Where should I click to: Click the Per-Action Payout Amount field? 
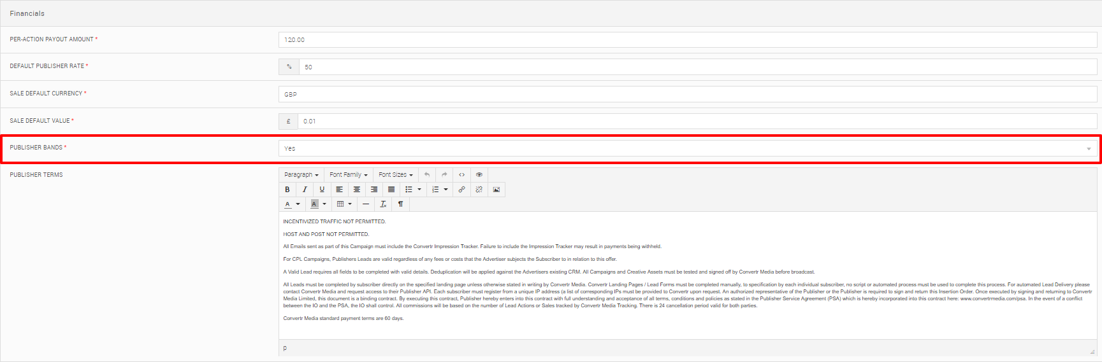click(687, 40)
